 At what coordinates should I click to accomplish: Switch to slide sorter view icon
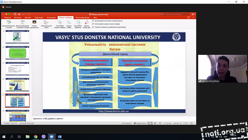pos(155,123)
